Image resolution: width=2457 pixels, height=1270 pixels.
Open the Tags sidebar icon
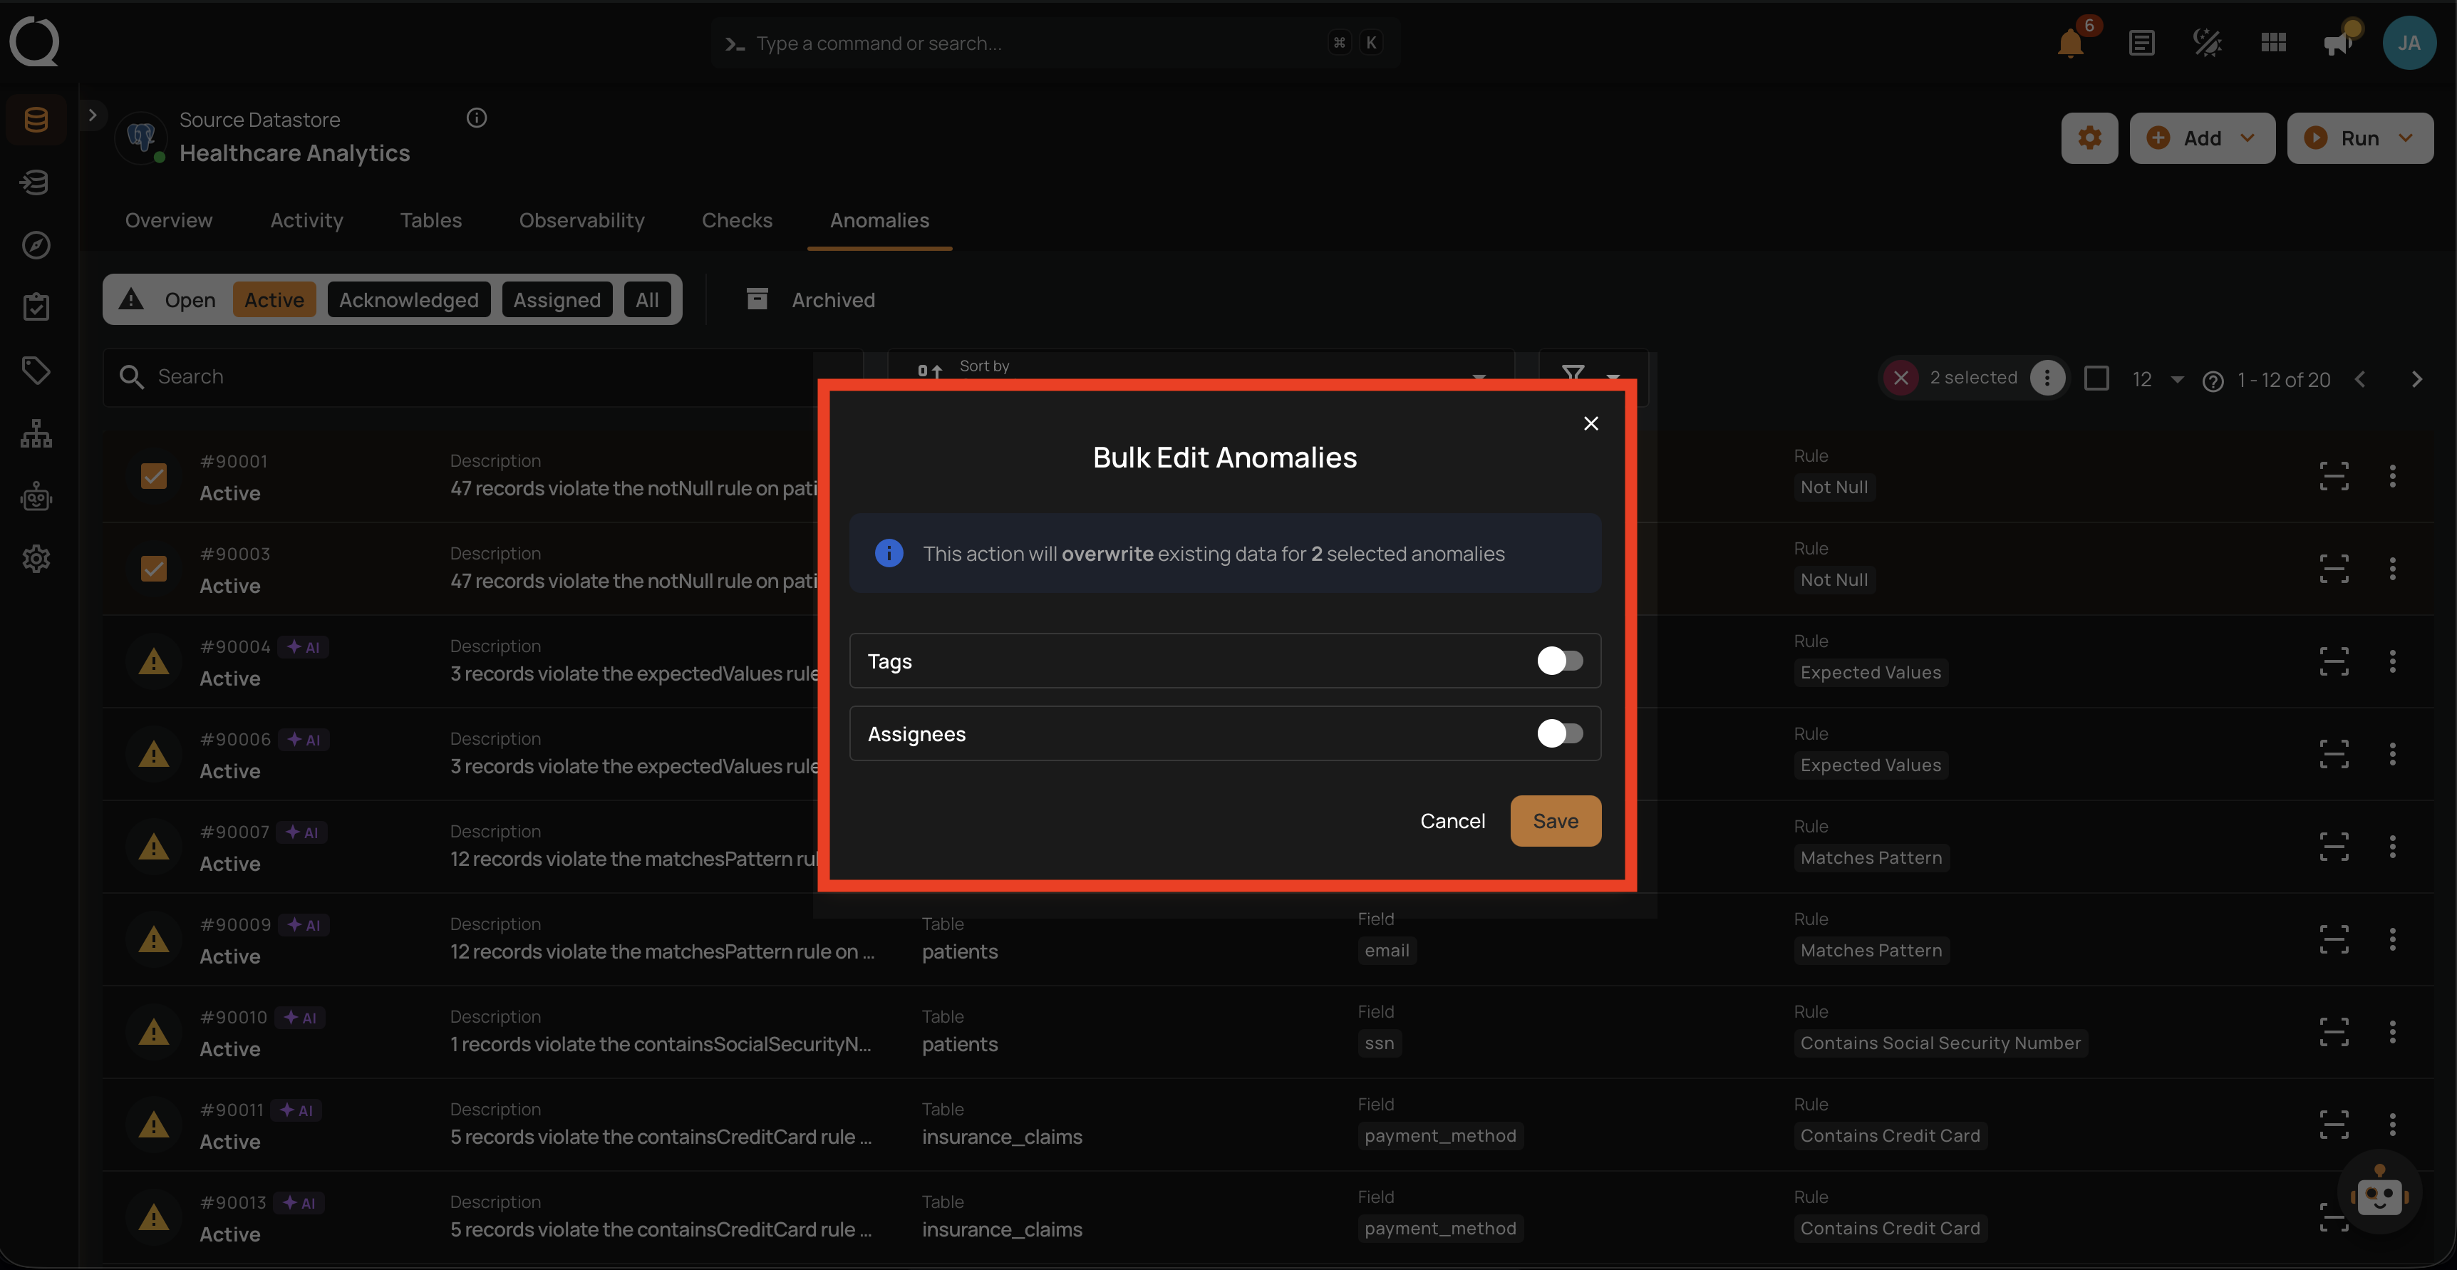pos(36,370)
